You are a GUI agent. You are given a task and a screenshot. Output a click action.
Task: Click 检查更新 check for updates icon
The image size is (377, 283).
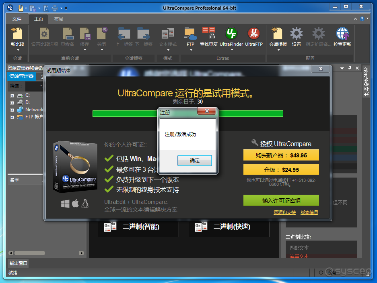(x=342, y=33)
